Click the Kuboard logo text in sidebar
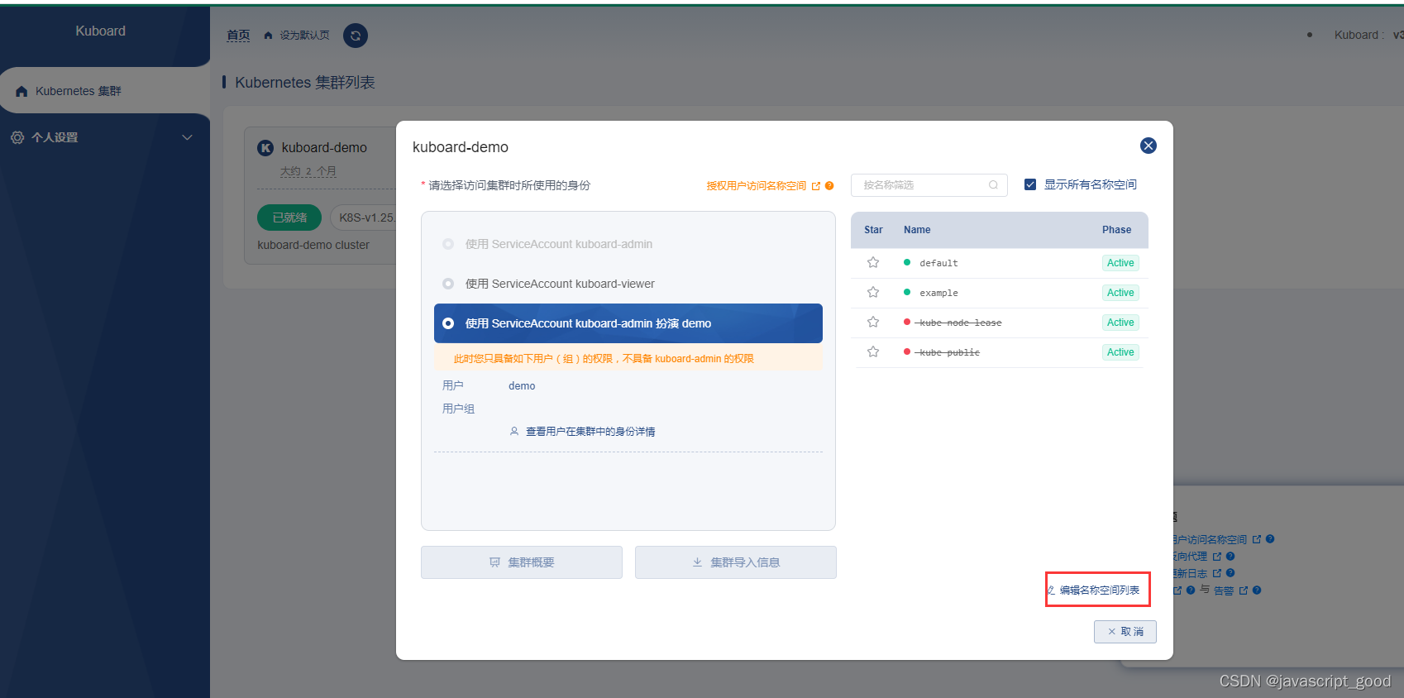The image size is (1404, 698). (x=101, y=31)
